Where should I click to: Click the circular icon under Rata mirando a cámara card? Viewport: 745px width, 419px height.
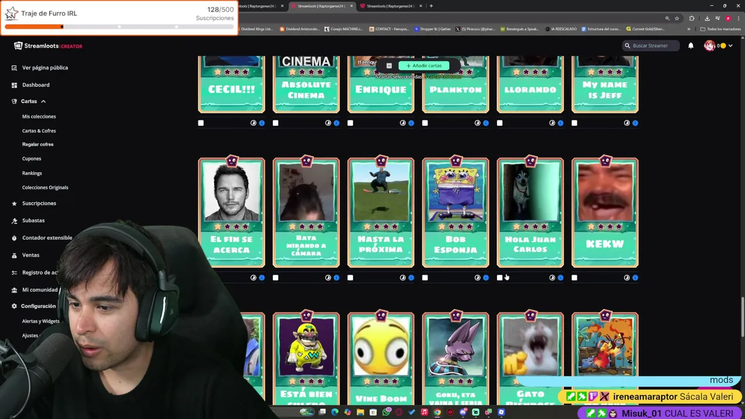pyautogui.click(x=328, y=278)
